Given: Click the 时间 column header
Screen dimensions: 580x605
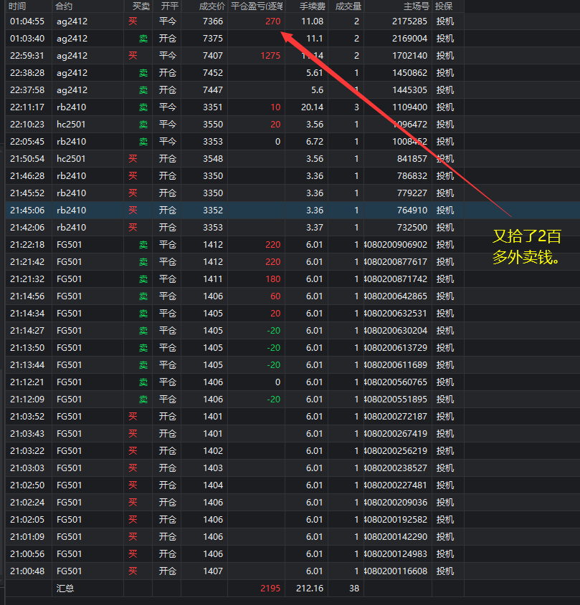Looking at the screenshot, I should 18,6.
